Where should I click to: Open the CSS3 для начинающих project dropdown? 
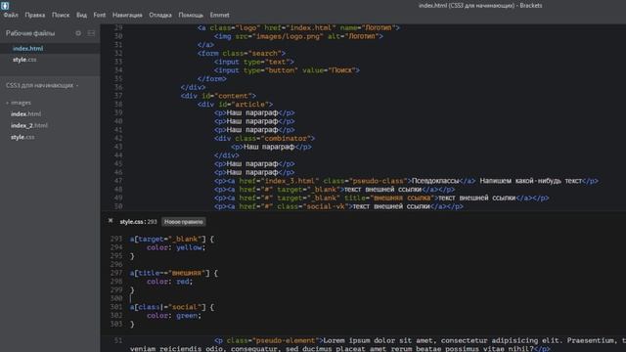coord(42,85)
